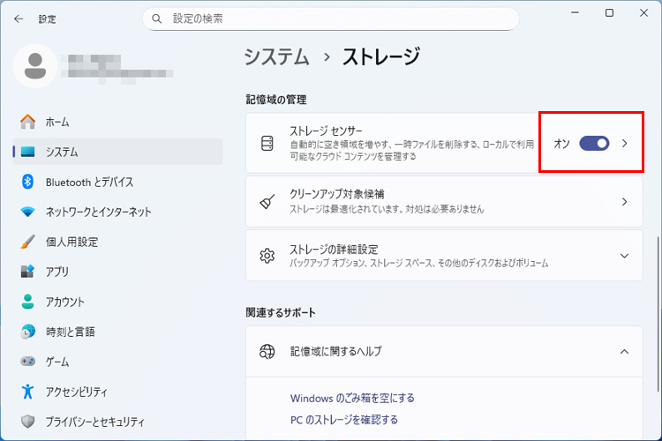Select システム in the sidebar
The height and width of the screenshot is (441, 662).
[x=62, y=152]
